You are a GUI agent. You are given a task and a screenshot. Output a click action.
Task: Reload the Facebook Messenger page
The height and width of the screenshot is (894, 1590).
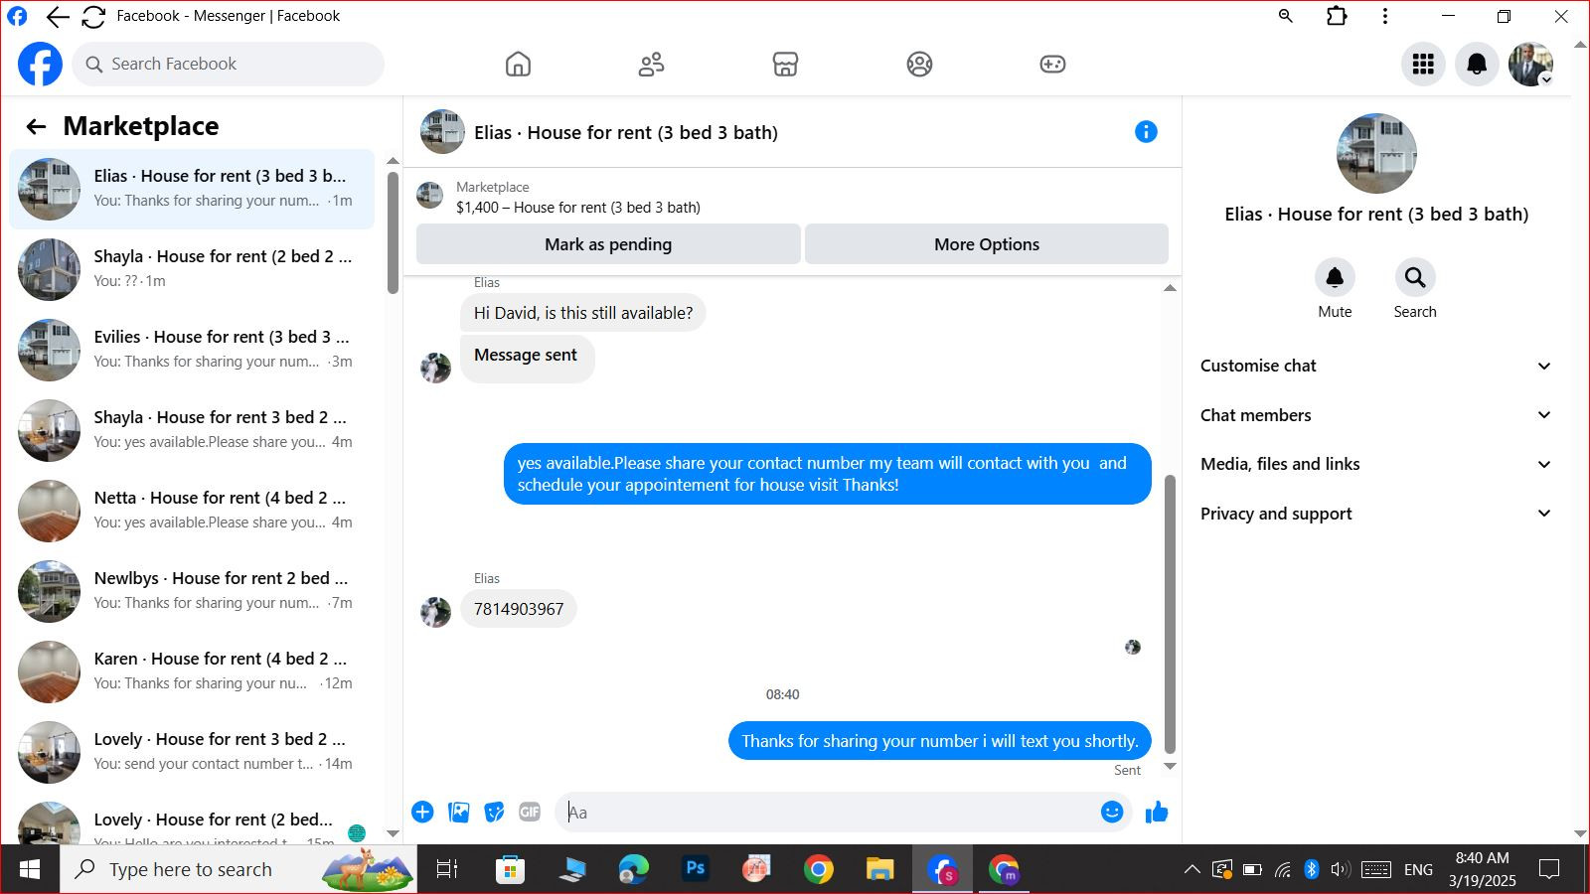tap(93, 17)
